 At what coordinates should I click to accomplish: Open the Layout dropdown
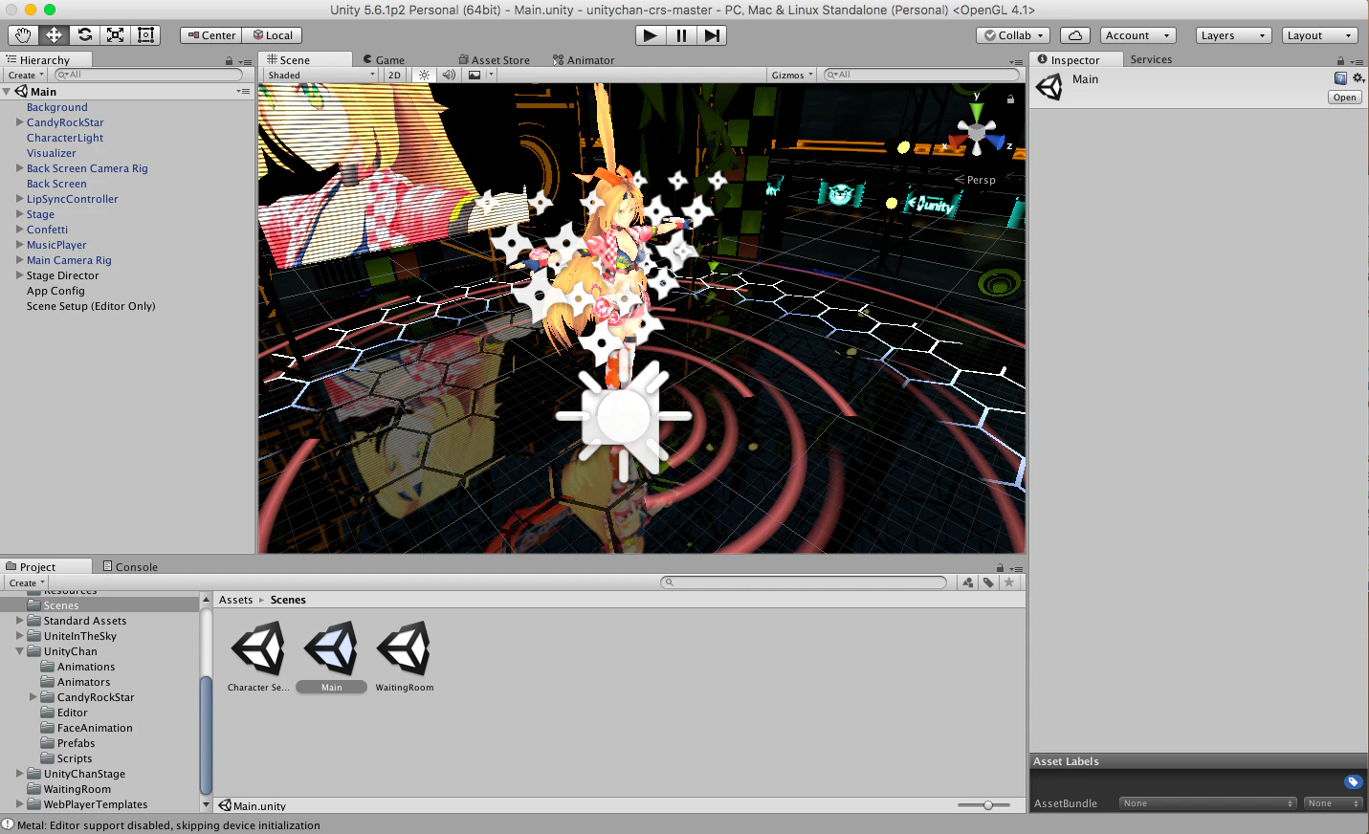(1319, 35)
